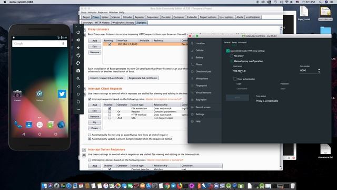Image resolution: width=337 pixels, height=190 pixels.
Task: Open the Settings app on phone
Action: click(x=39, y=95)
